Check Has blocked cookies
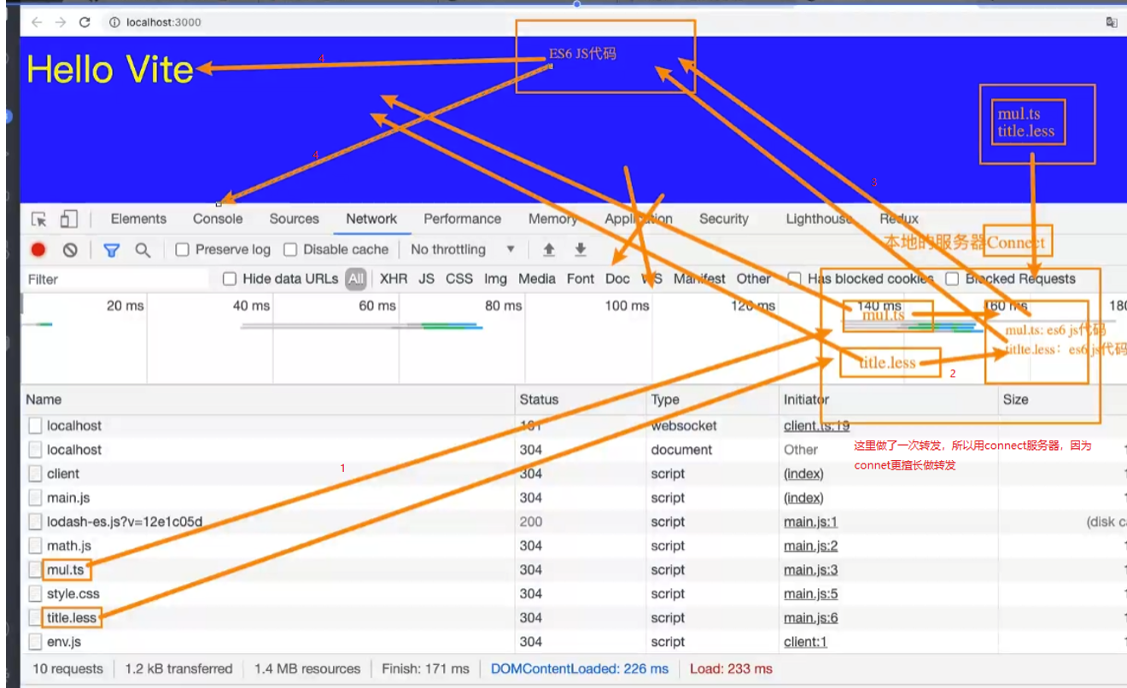 pyautogui.click(x=794, y=279)
